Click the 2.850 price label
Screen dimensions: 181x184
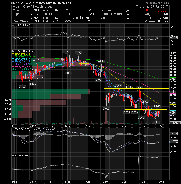tap(145, 102)
